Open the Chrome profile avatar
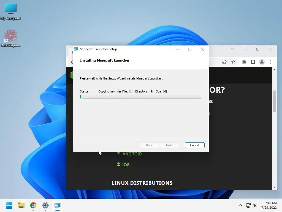Screen dimensions: 282x212 tap(262, 62)
